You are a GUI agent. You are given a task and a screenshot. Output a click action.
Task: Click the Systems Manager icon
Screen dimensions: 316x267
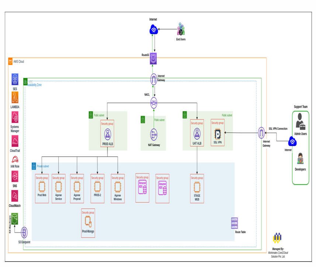(15, 118)
